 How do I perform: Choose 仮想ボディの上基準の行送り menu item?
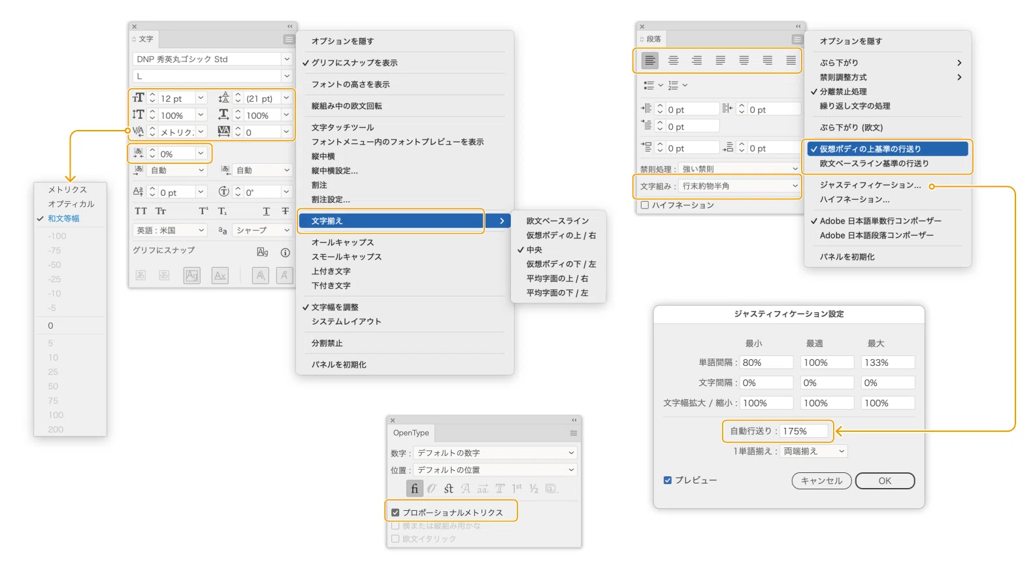click(x=888, y=149)
